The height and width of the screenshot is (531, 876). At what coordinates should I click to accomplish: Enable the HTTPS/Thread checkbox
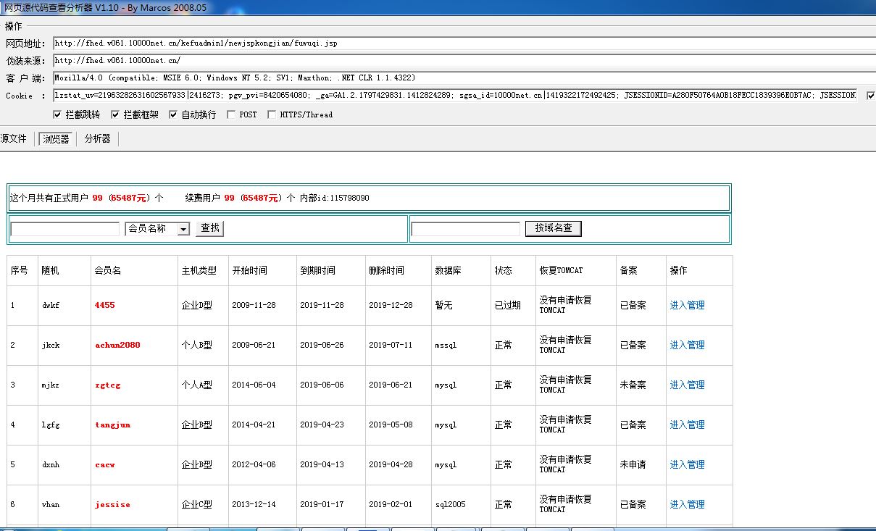pos(272,114)
